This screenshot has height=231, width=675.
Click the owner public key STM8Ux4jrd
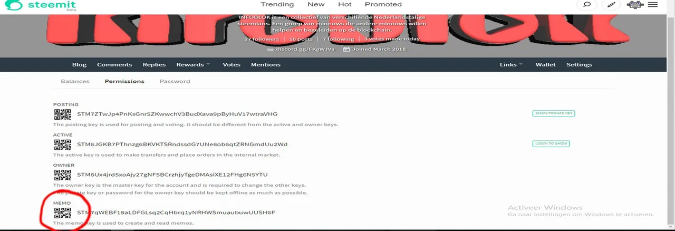(x=172, y=175)
